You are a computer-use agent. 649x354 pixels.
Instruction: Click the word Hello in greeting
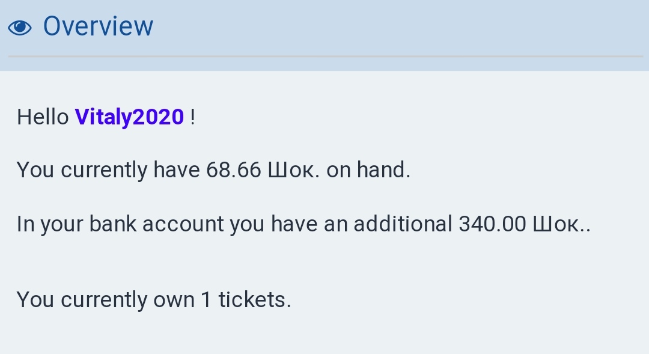43,117
